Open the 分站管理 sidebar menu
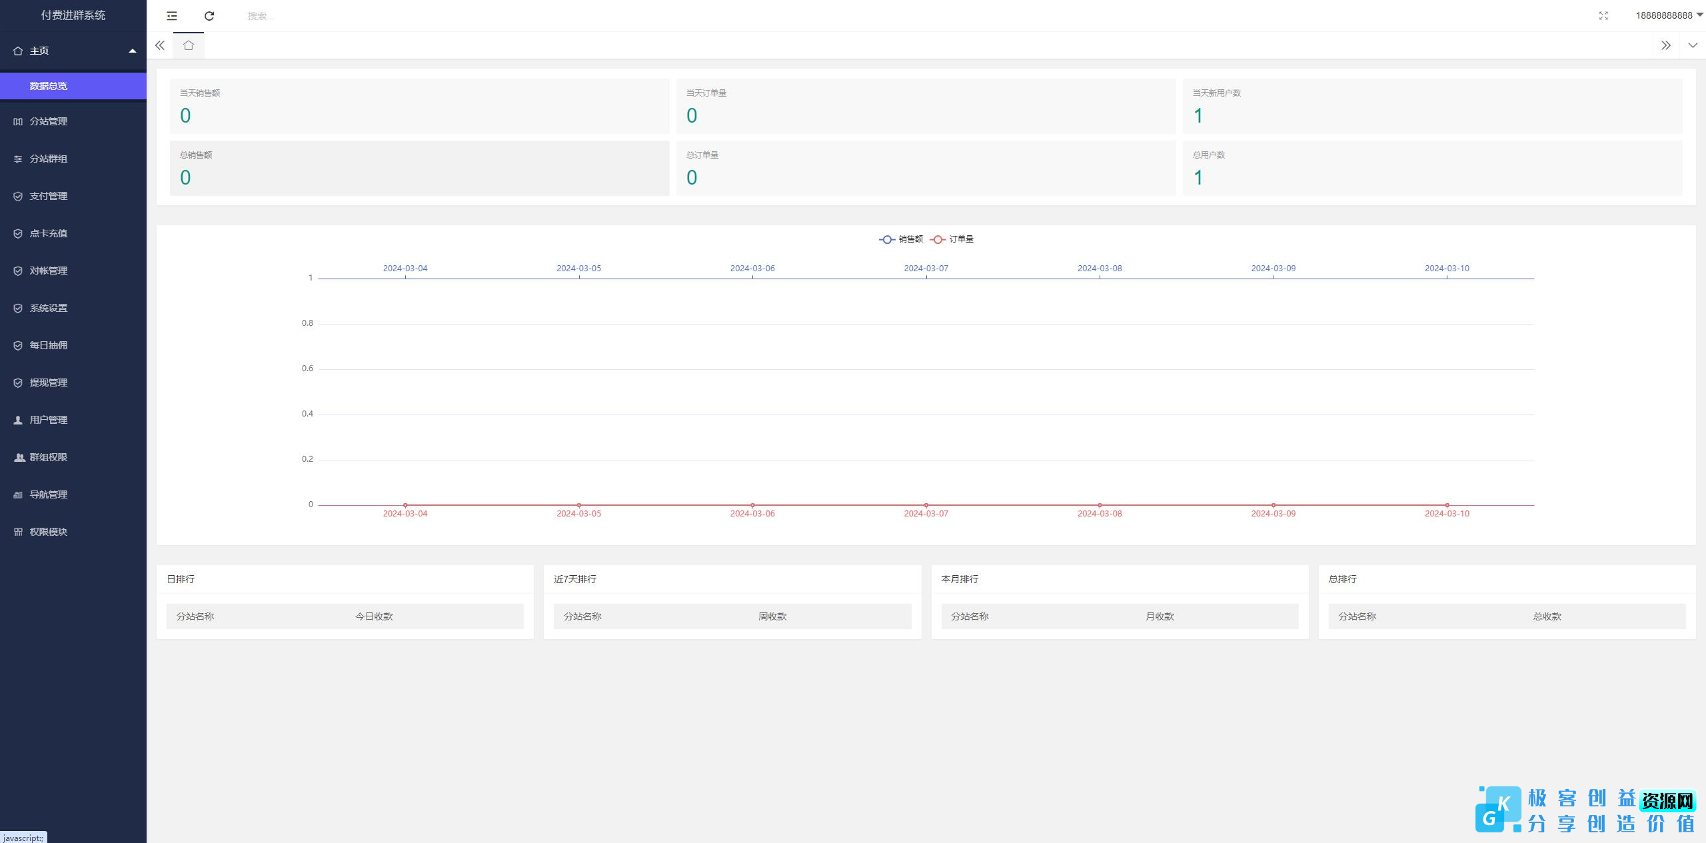Image resolution: width=1706 pixels, height=843 pixels. [49, 121]
